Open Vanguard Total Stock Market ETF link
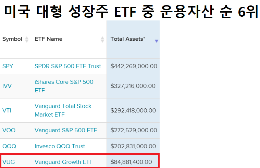The image size is (260, 168). 63,110
